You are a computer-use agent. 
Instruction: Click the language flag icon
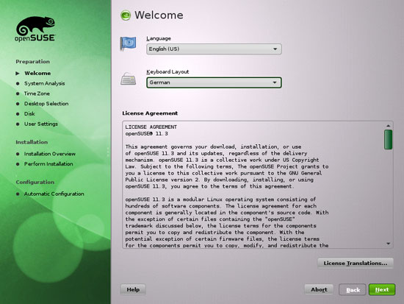pyautogui.click(x=128, y=43)
